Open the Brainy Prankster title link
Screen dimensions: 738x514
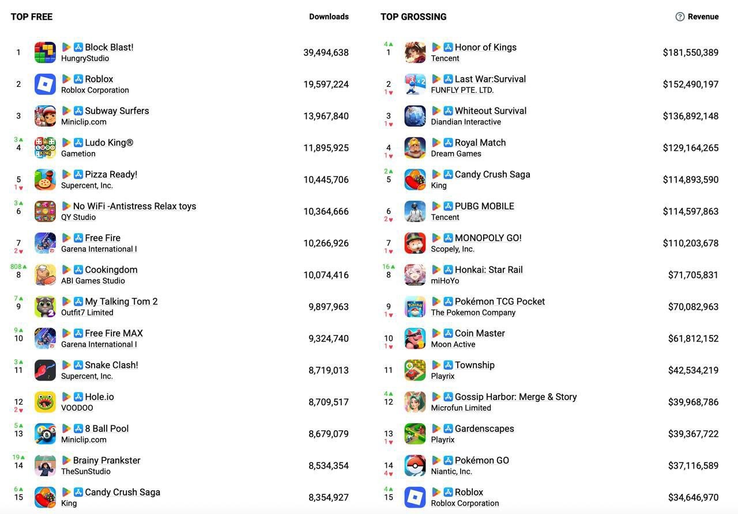click(107, 460)
